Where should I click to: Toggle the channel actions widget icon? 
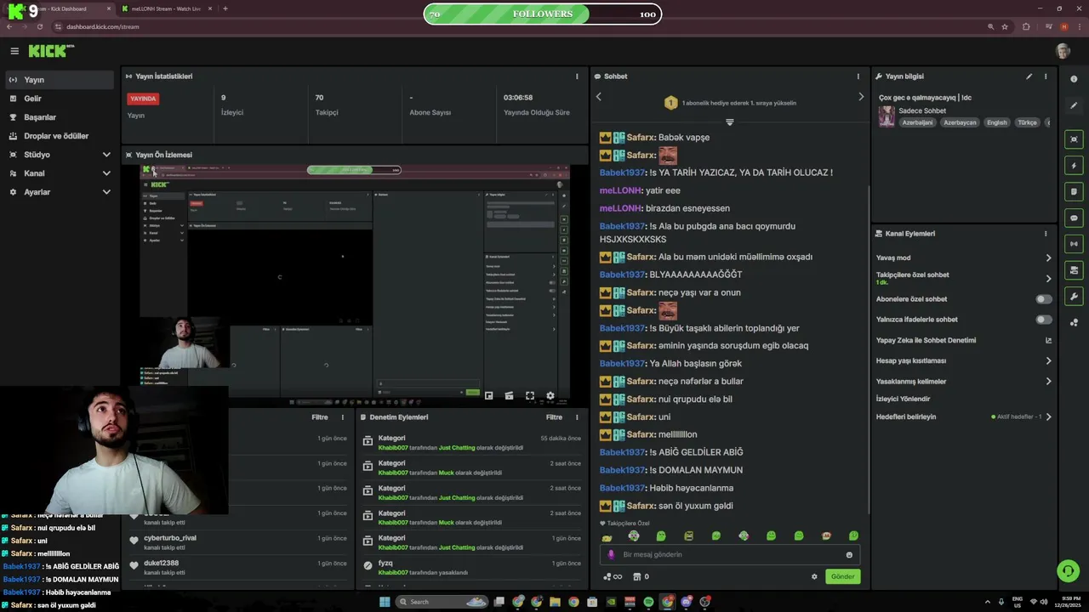(1074, 270)
